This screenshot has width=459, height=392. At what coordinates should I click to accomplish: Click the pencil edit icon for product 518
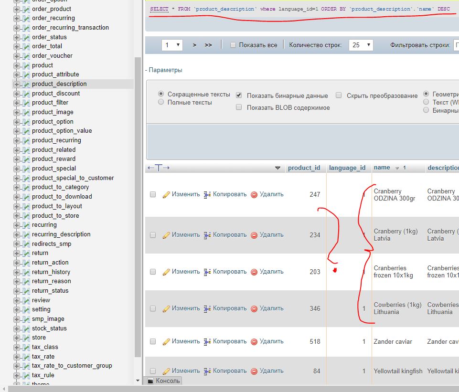[166, 342]
